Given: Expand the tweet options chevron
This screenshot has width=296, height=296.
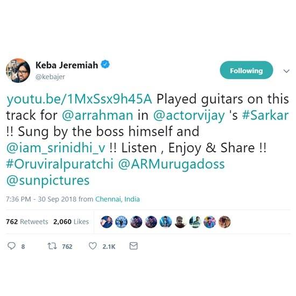Looking at the screenshot, I should [286, 71].
